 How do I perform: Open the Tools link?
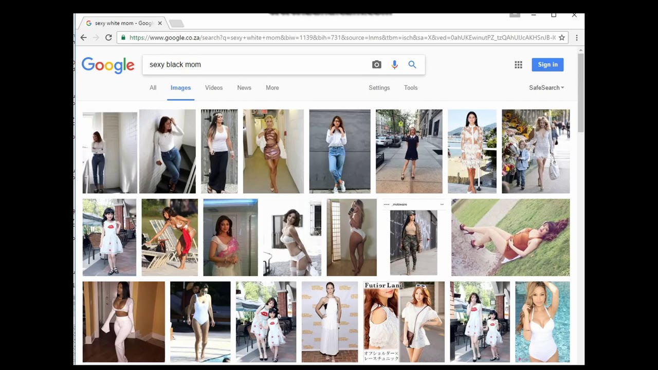411,88
